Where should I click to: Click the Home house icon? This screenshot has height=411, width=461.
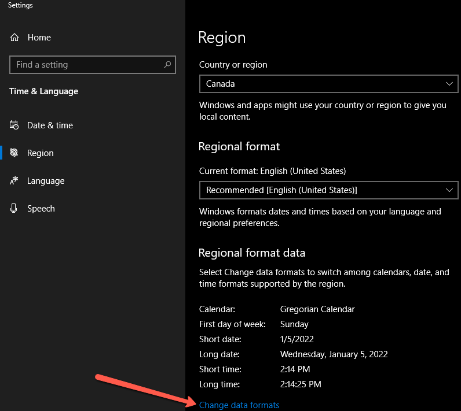point(14,38)
